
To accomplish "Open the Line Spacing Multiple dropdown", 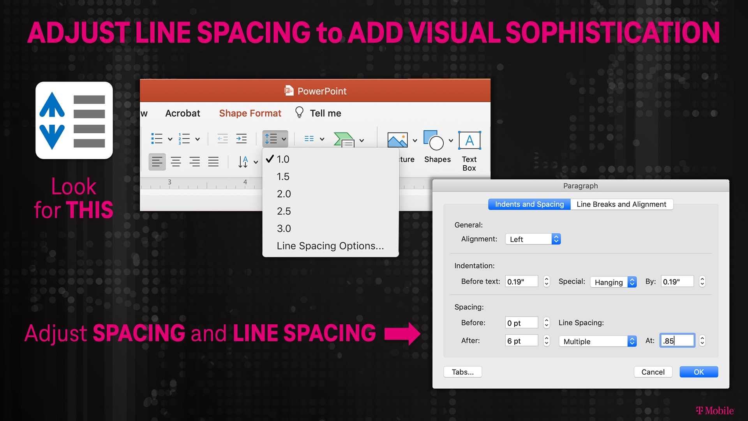I will pos(597,341).
